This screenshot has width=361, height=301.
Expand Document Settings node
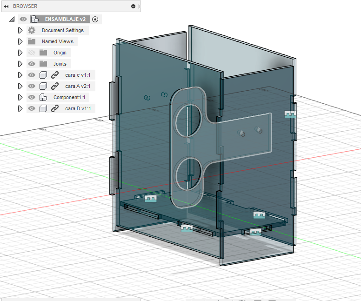pos(20,30)
